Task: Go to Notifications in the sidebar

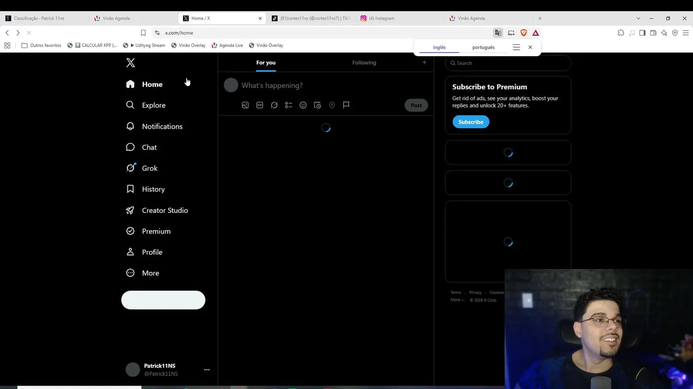Action: click(154, 126)
